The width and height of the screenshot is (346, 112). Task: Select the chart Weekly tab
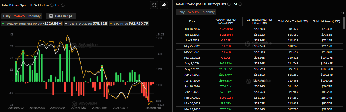pos(19,16)
